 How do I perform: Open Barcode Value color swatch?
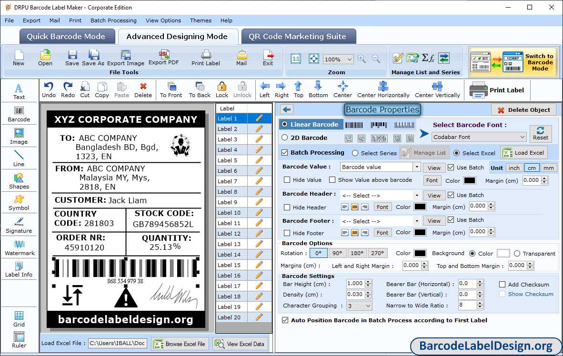tap(469, 180)
